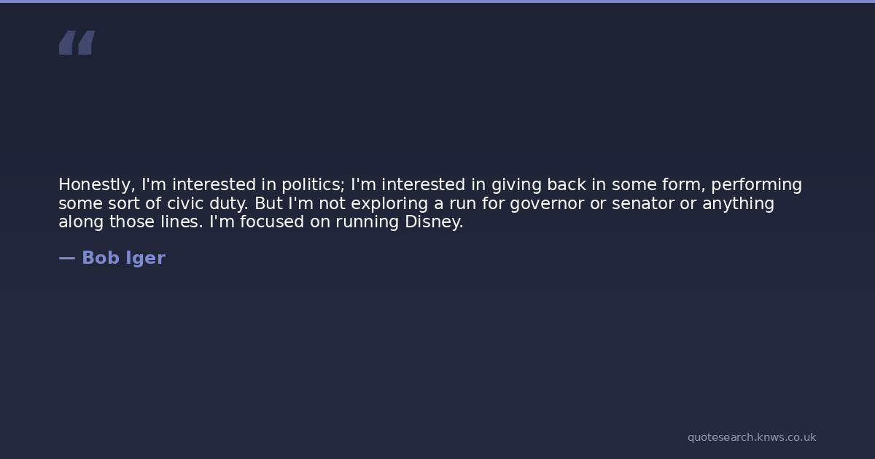
Task: Click the purple accent bar at top
Action: pyautogui.click(x=437, y=1)
